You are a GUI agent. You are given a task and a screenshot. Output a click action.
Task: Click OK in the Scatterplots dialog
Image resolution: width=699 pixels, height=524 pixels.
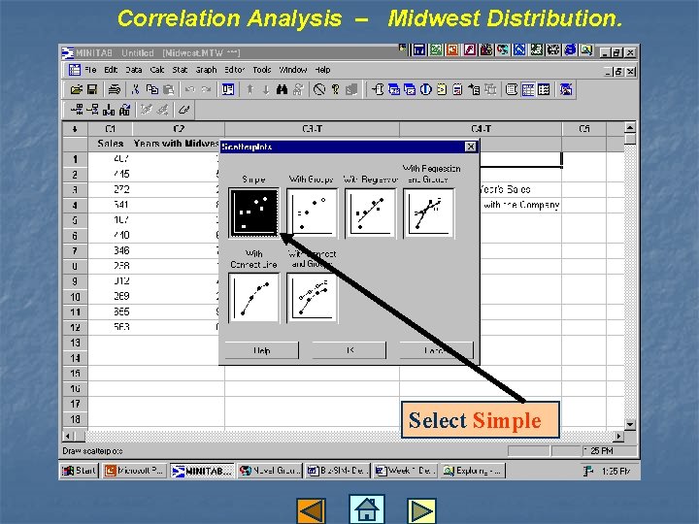pos(349,350)
